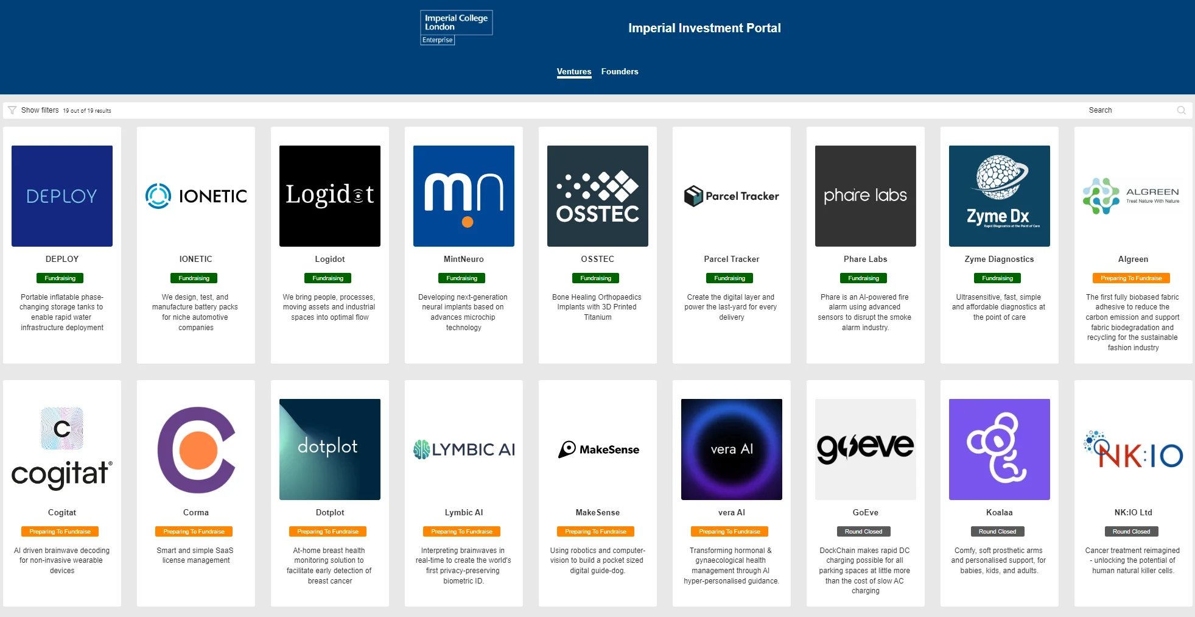Image resolution: width=1195 pixels, height=617 pixels.
Task: Select the Ventures tab
Action: click(573, 71)
